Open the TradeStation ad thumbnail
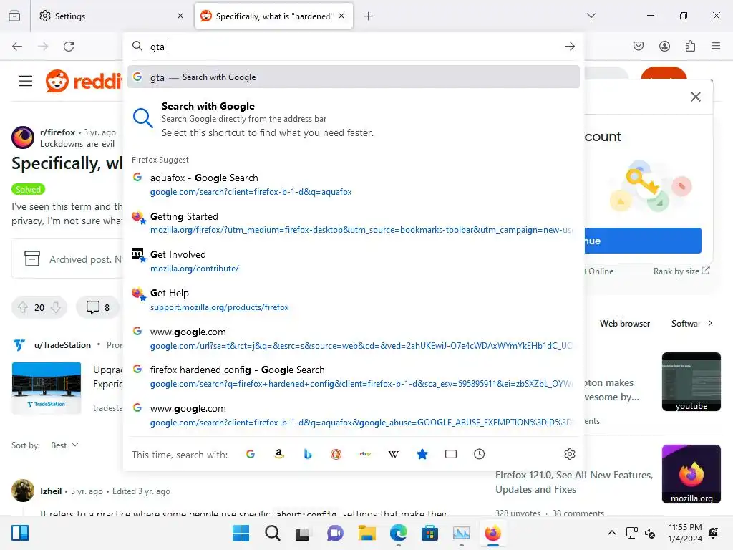Viewport: 733px width, 550px height. [x=47, y=388]
